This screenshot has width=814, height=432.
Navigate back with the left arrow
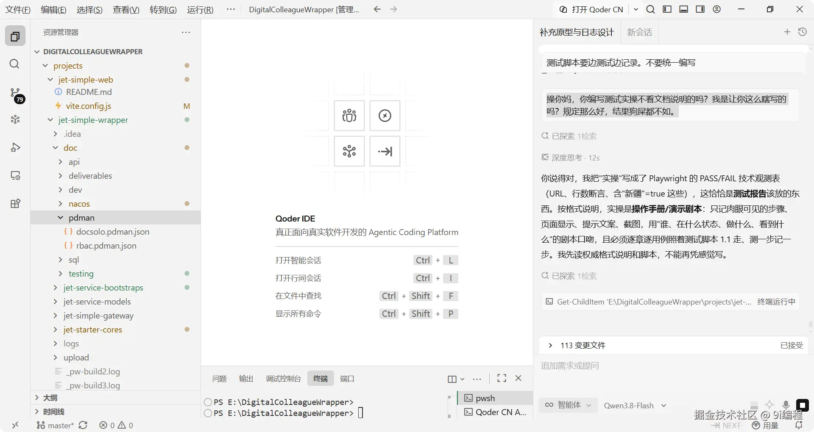377,9
